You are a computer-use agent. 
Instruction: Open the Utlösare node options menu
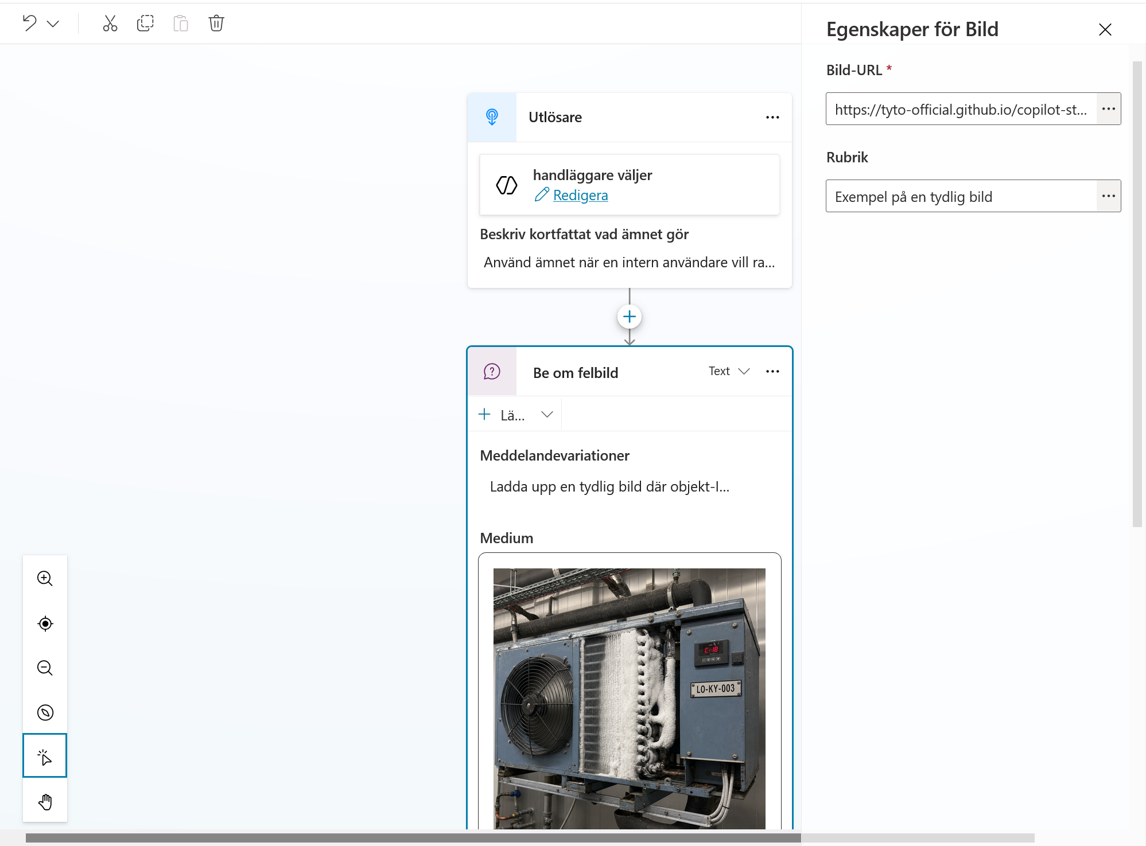click(x=772, y=118)
